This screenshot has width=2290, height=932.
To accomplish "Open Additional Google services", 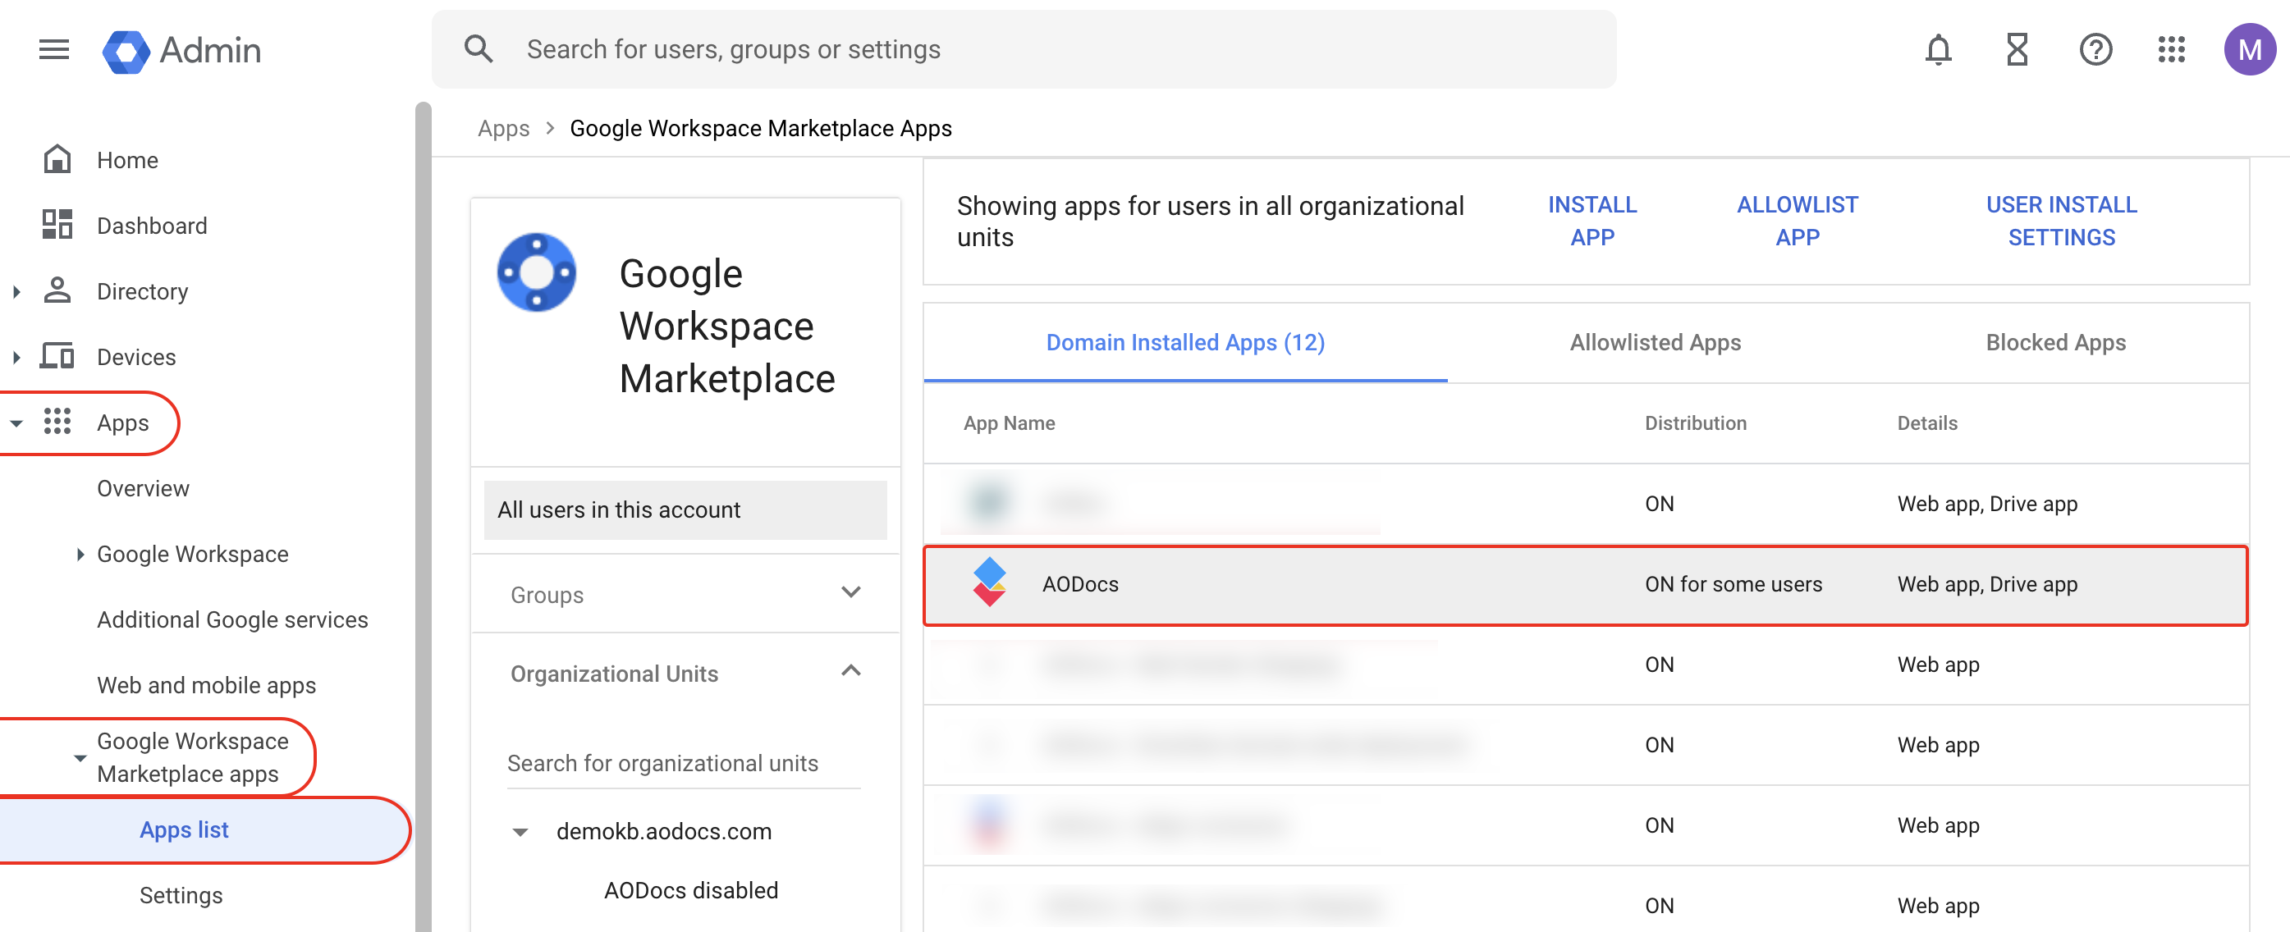I will tap(232, 619).
